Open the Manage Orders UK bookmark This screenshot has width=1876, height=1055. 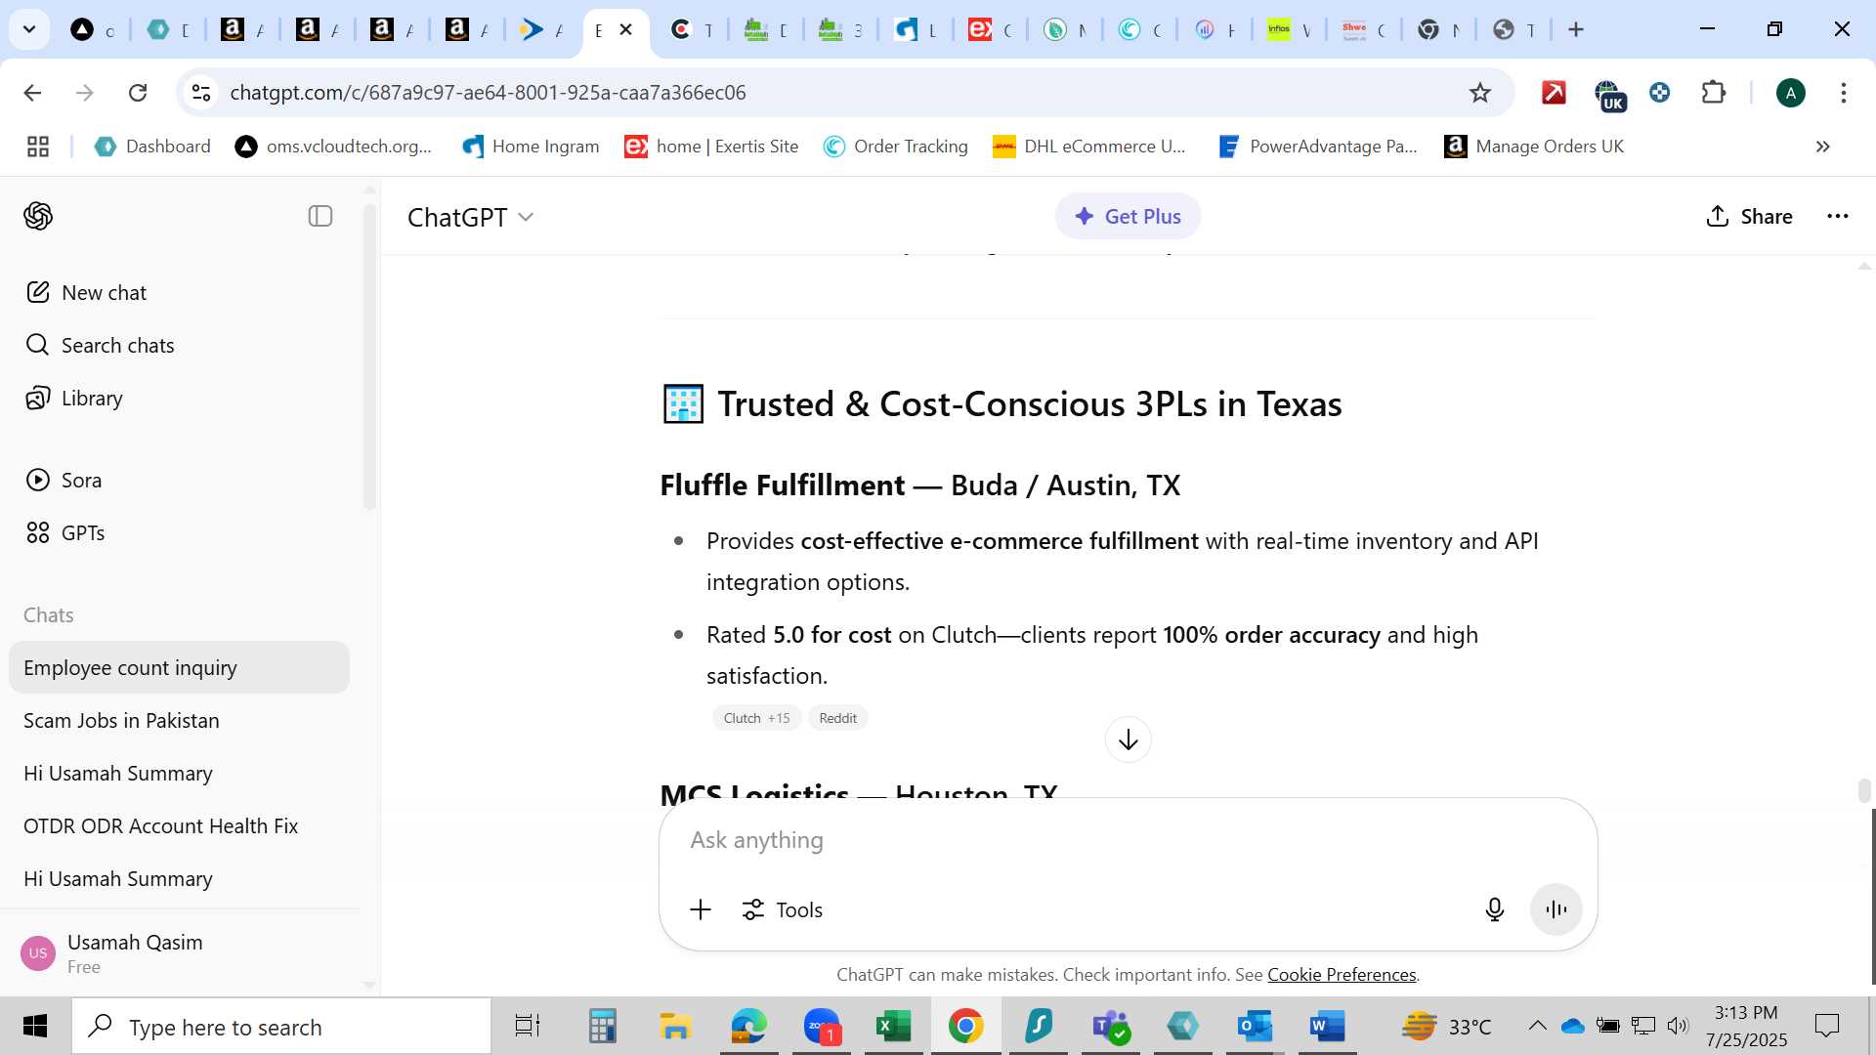click(x=1534, y=147)
